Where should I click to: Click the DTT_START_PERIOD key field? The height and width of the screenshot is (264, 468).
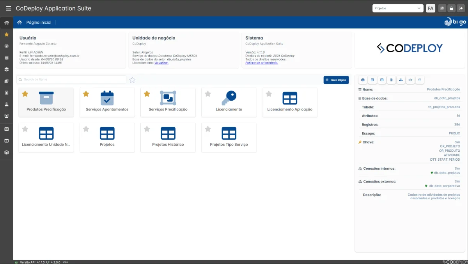(445, 159)
